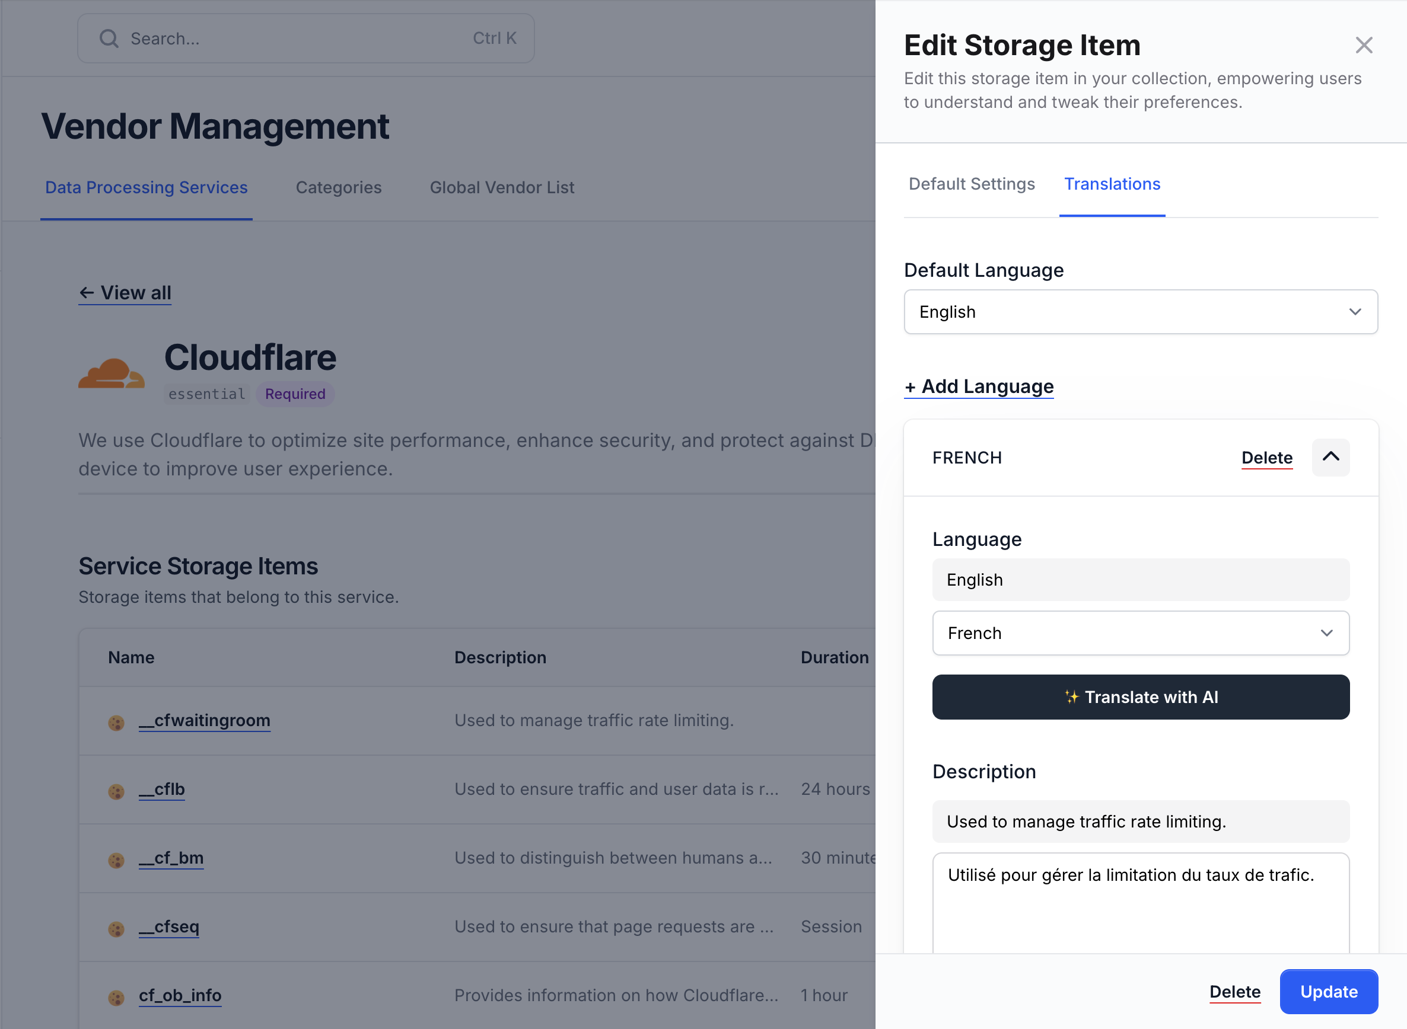1407x1029 pixels.
Task: Open the Default Language dropdown
Action: 1140,311
